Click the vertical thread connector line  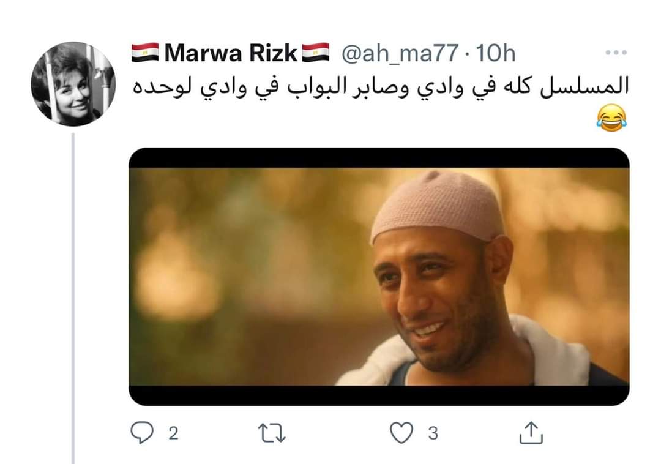pos(73,298)
